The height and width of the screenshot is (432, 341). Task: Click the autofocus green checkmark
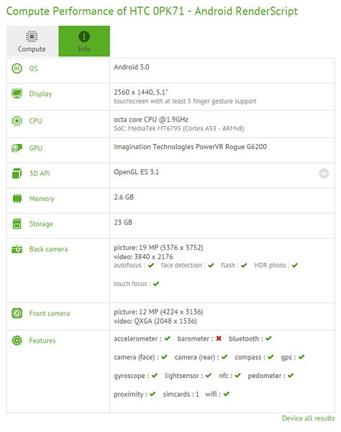point(151,265)
